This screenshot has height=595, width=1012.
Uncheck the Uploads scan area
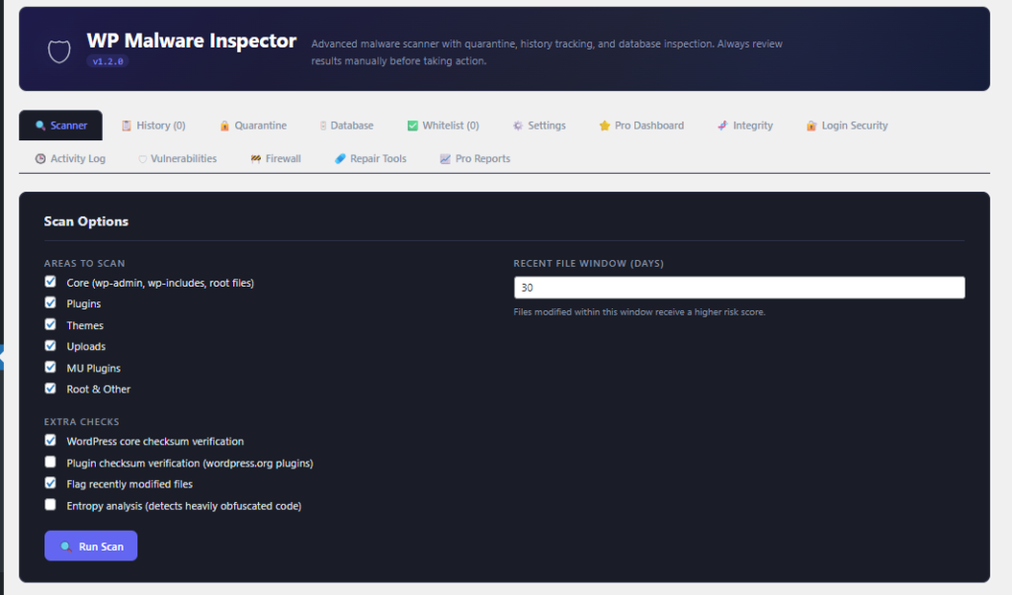50,345
